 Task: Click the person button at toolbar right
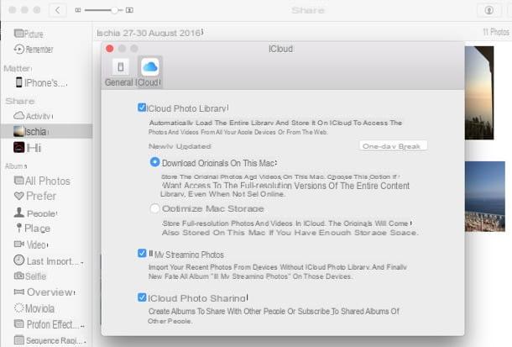tap(488, 10)
